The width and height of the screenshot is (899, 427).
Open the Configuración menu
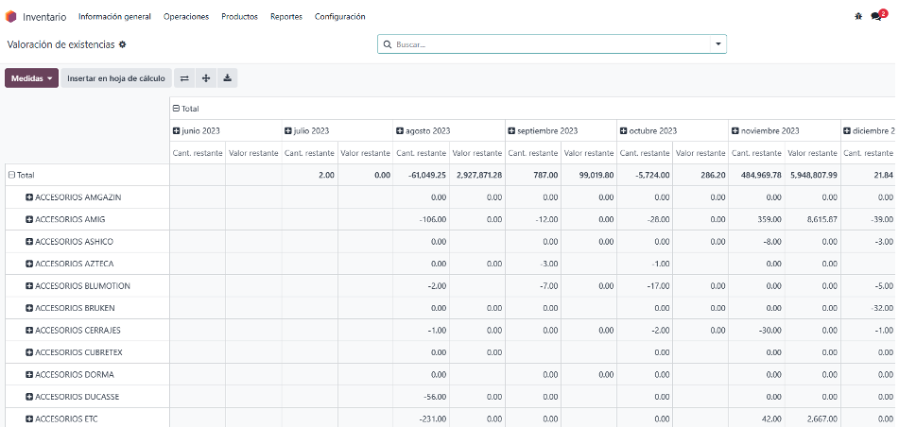click(340, 17)
